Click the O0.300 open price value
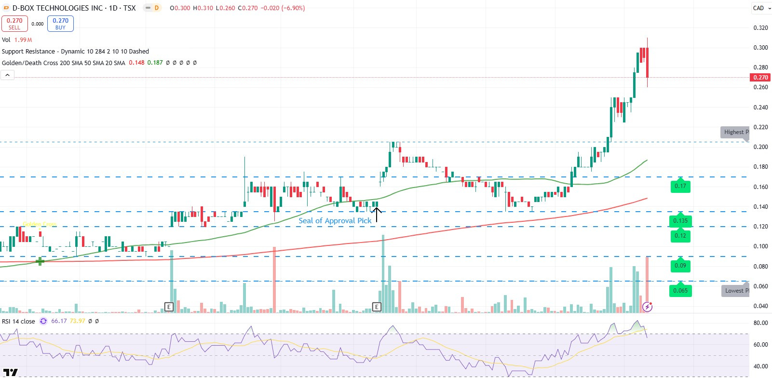The height and width of the screenshot is (378, 772). pos(180,8)
